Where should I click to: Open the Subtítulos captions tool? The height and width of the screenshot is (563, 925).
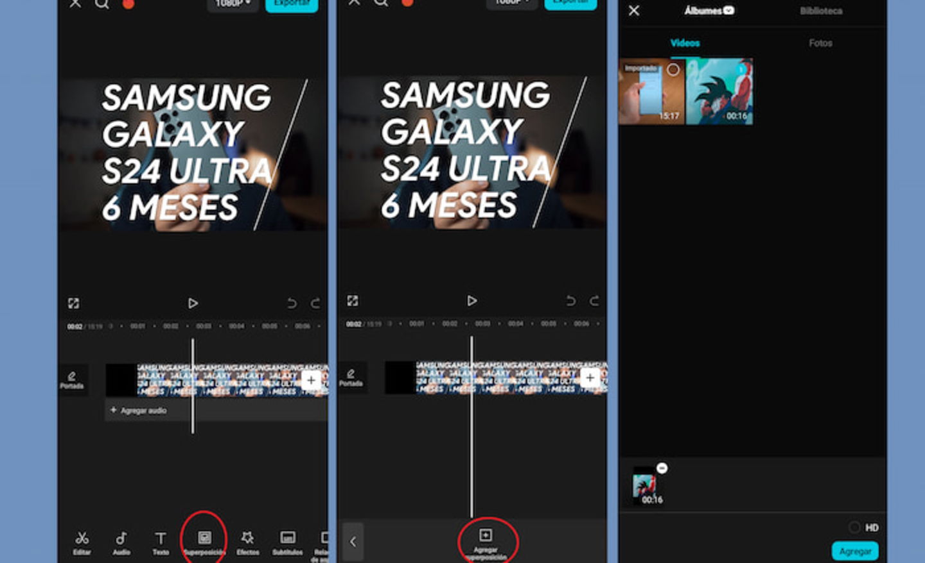pyautogui.click(x=288, y=542)
